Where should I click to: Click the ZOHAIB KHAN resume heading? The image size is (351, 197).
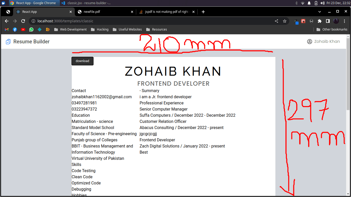[173, 71]
